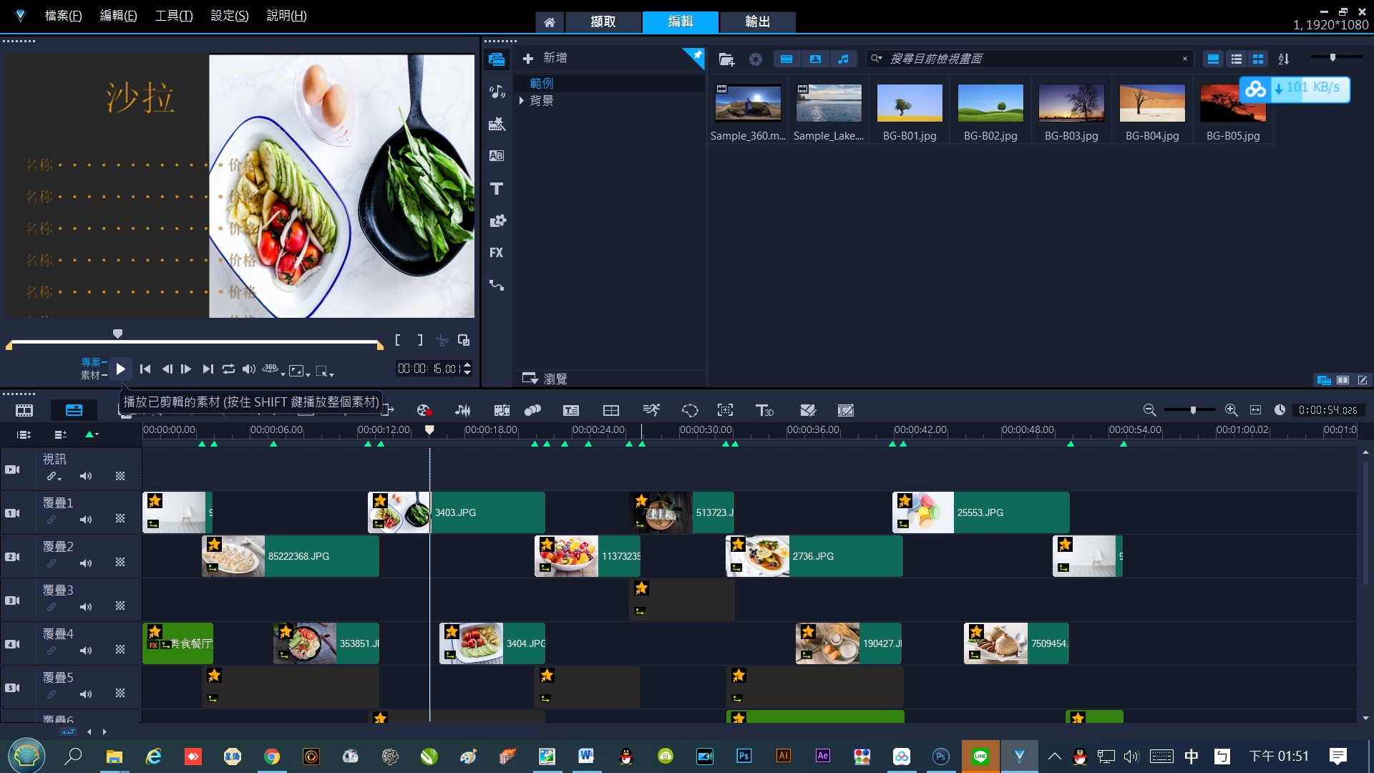1374x773 pixels.
Task: Open the search filter dropdown magnifier
Action: 877,59
